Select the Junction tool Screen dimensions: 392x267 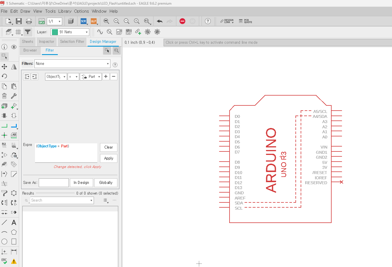point(4,135)
